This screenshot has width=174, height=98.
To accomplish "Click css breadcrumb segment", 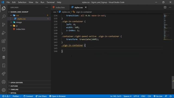I will (x=55, y=12).
